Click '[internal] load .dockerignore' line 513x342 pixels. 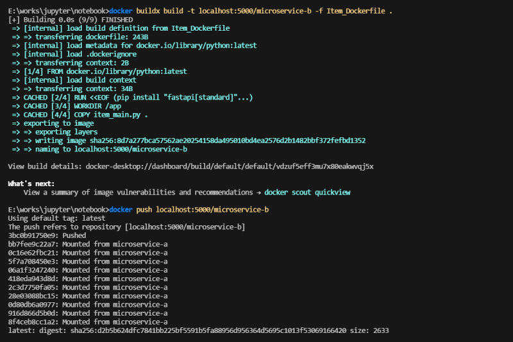coord(74,55)
